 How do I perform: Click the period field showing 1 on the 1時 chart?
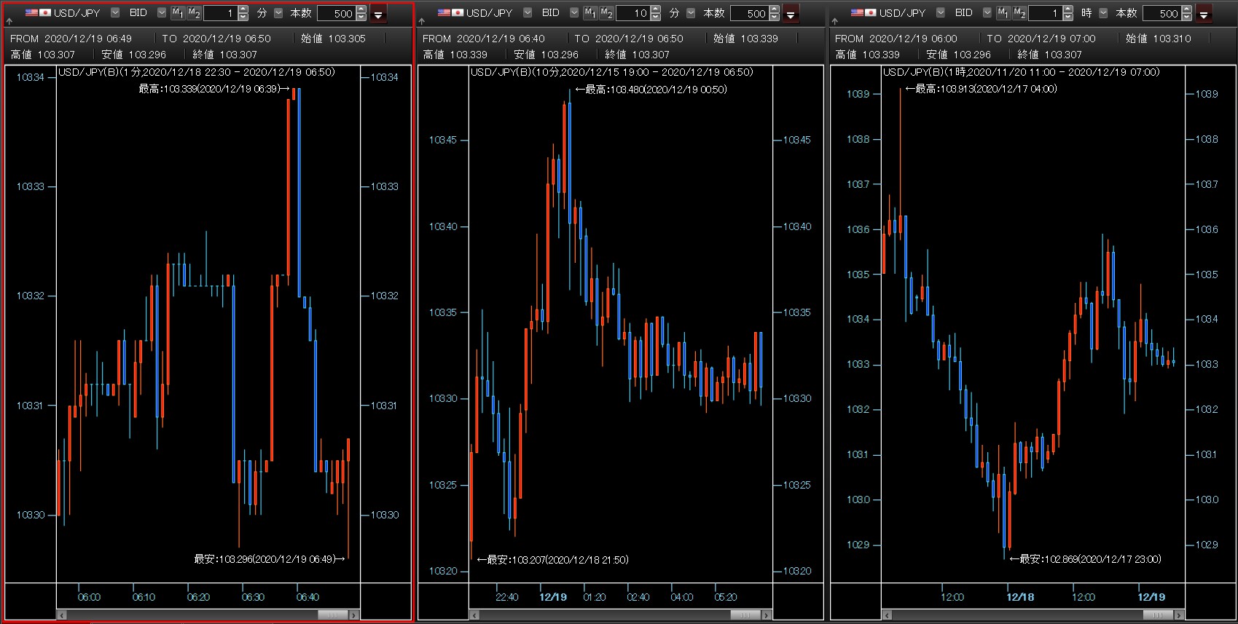point(1046,13)
